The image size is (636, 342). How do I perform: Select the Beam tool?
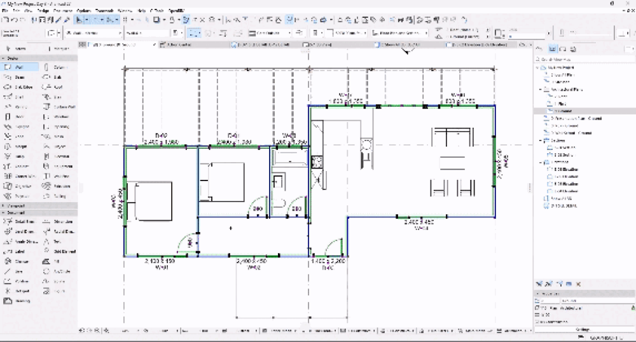click(x=19, y=77)
